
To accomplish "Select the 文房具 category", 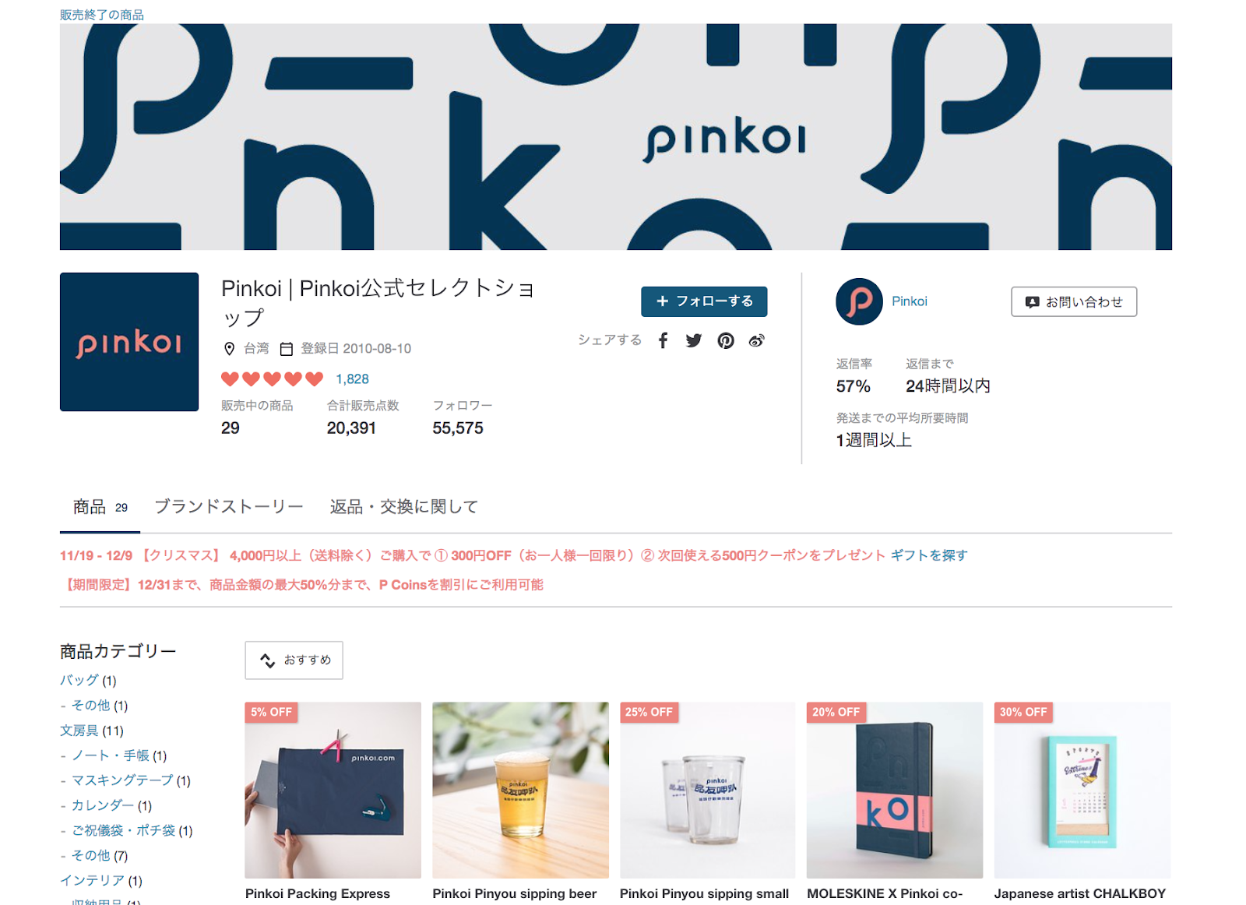I will coord(79,731).
